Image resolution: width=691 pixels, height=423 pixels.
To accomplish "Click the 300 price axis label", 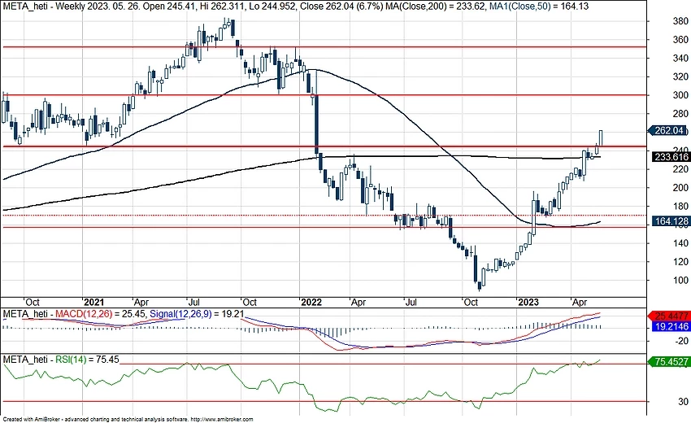I will pyautogui.click(x=680, y=95).
